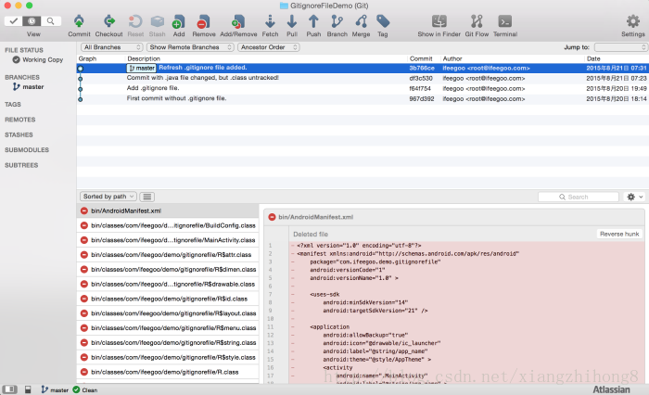Select the commit 'Commit with .java file changed'

363,78
